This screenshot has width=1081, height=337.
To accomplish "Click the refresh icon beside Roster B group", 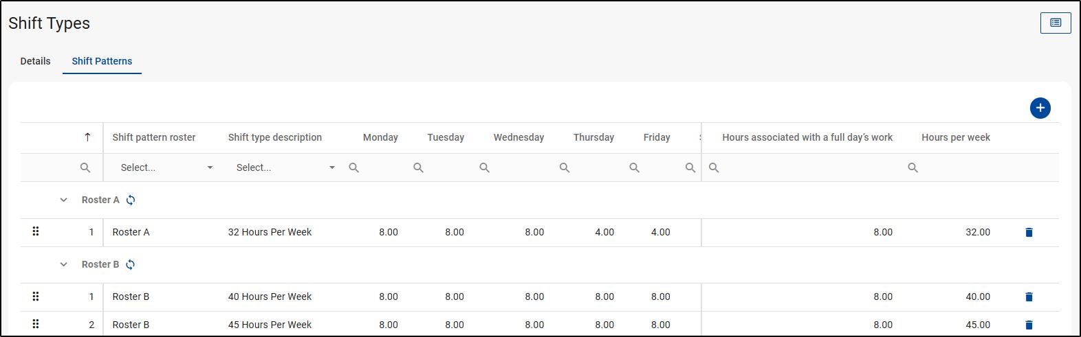I will [x=131, y=265].
